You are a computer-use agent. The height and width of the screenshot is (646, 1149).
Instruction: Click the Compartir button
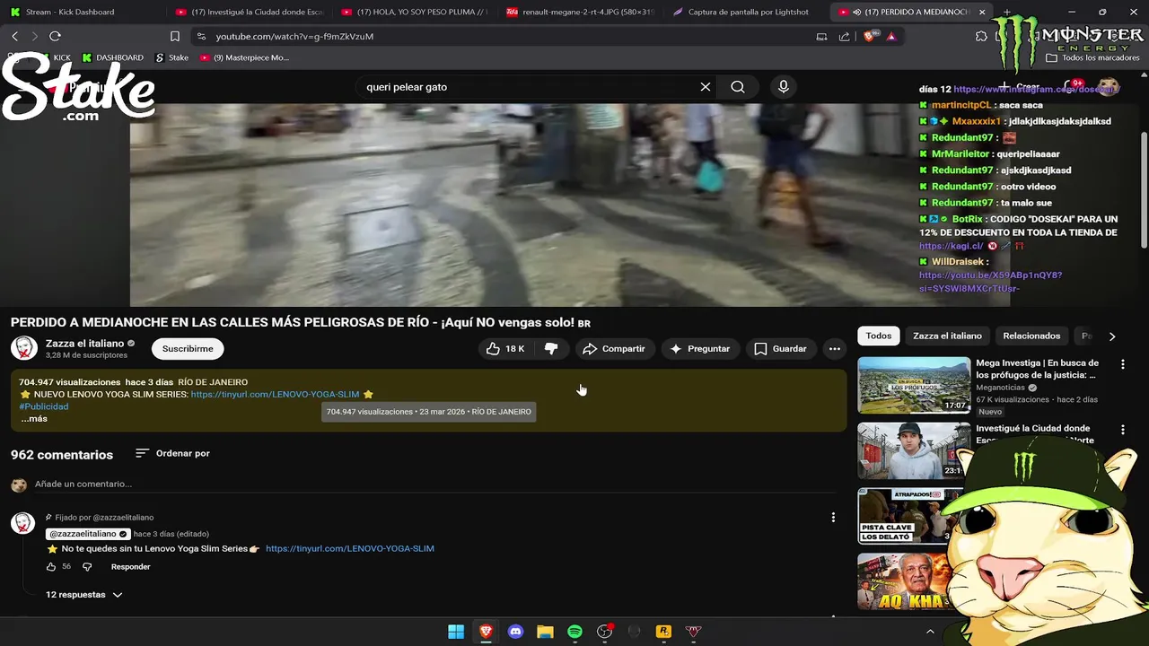(x=614, y=348)
